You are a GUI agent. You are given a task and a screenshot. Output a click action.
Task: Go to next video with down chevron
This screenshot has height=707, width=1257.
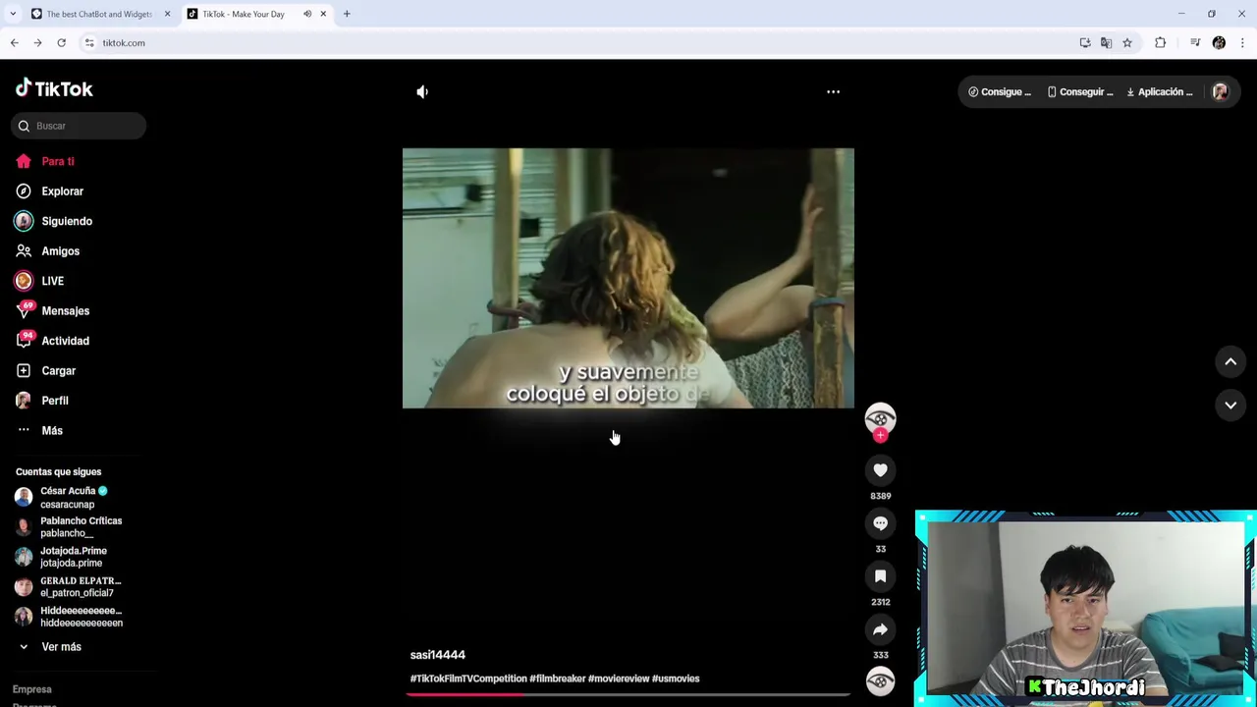[x=1230, y=405]
